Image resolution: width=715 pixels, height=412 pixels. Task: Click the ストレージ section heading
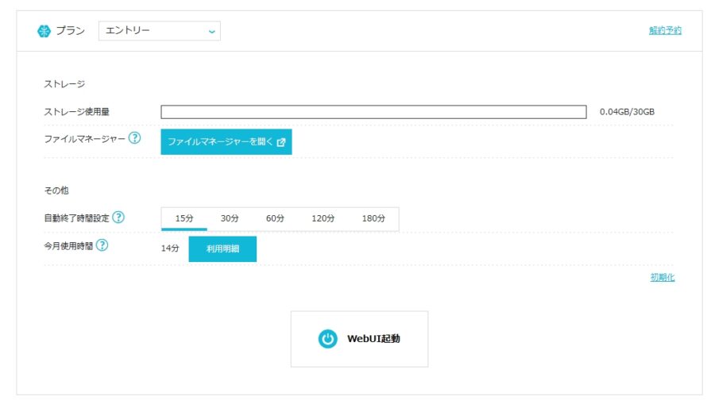[x=64, y=84]
